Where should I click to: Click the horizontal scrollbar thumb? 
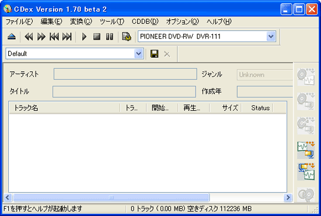tap(111, 197)
